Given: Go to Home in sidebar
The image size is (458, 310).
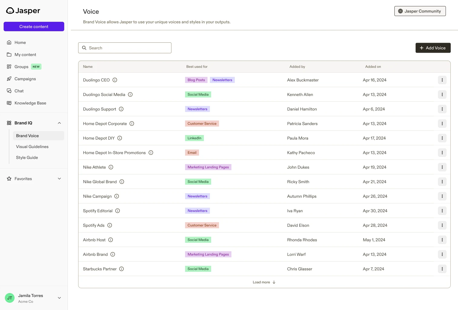Looking at the screenshot, I should 34,42.
